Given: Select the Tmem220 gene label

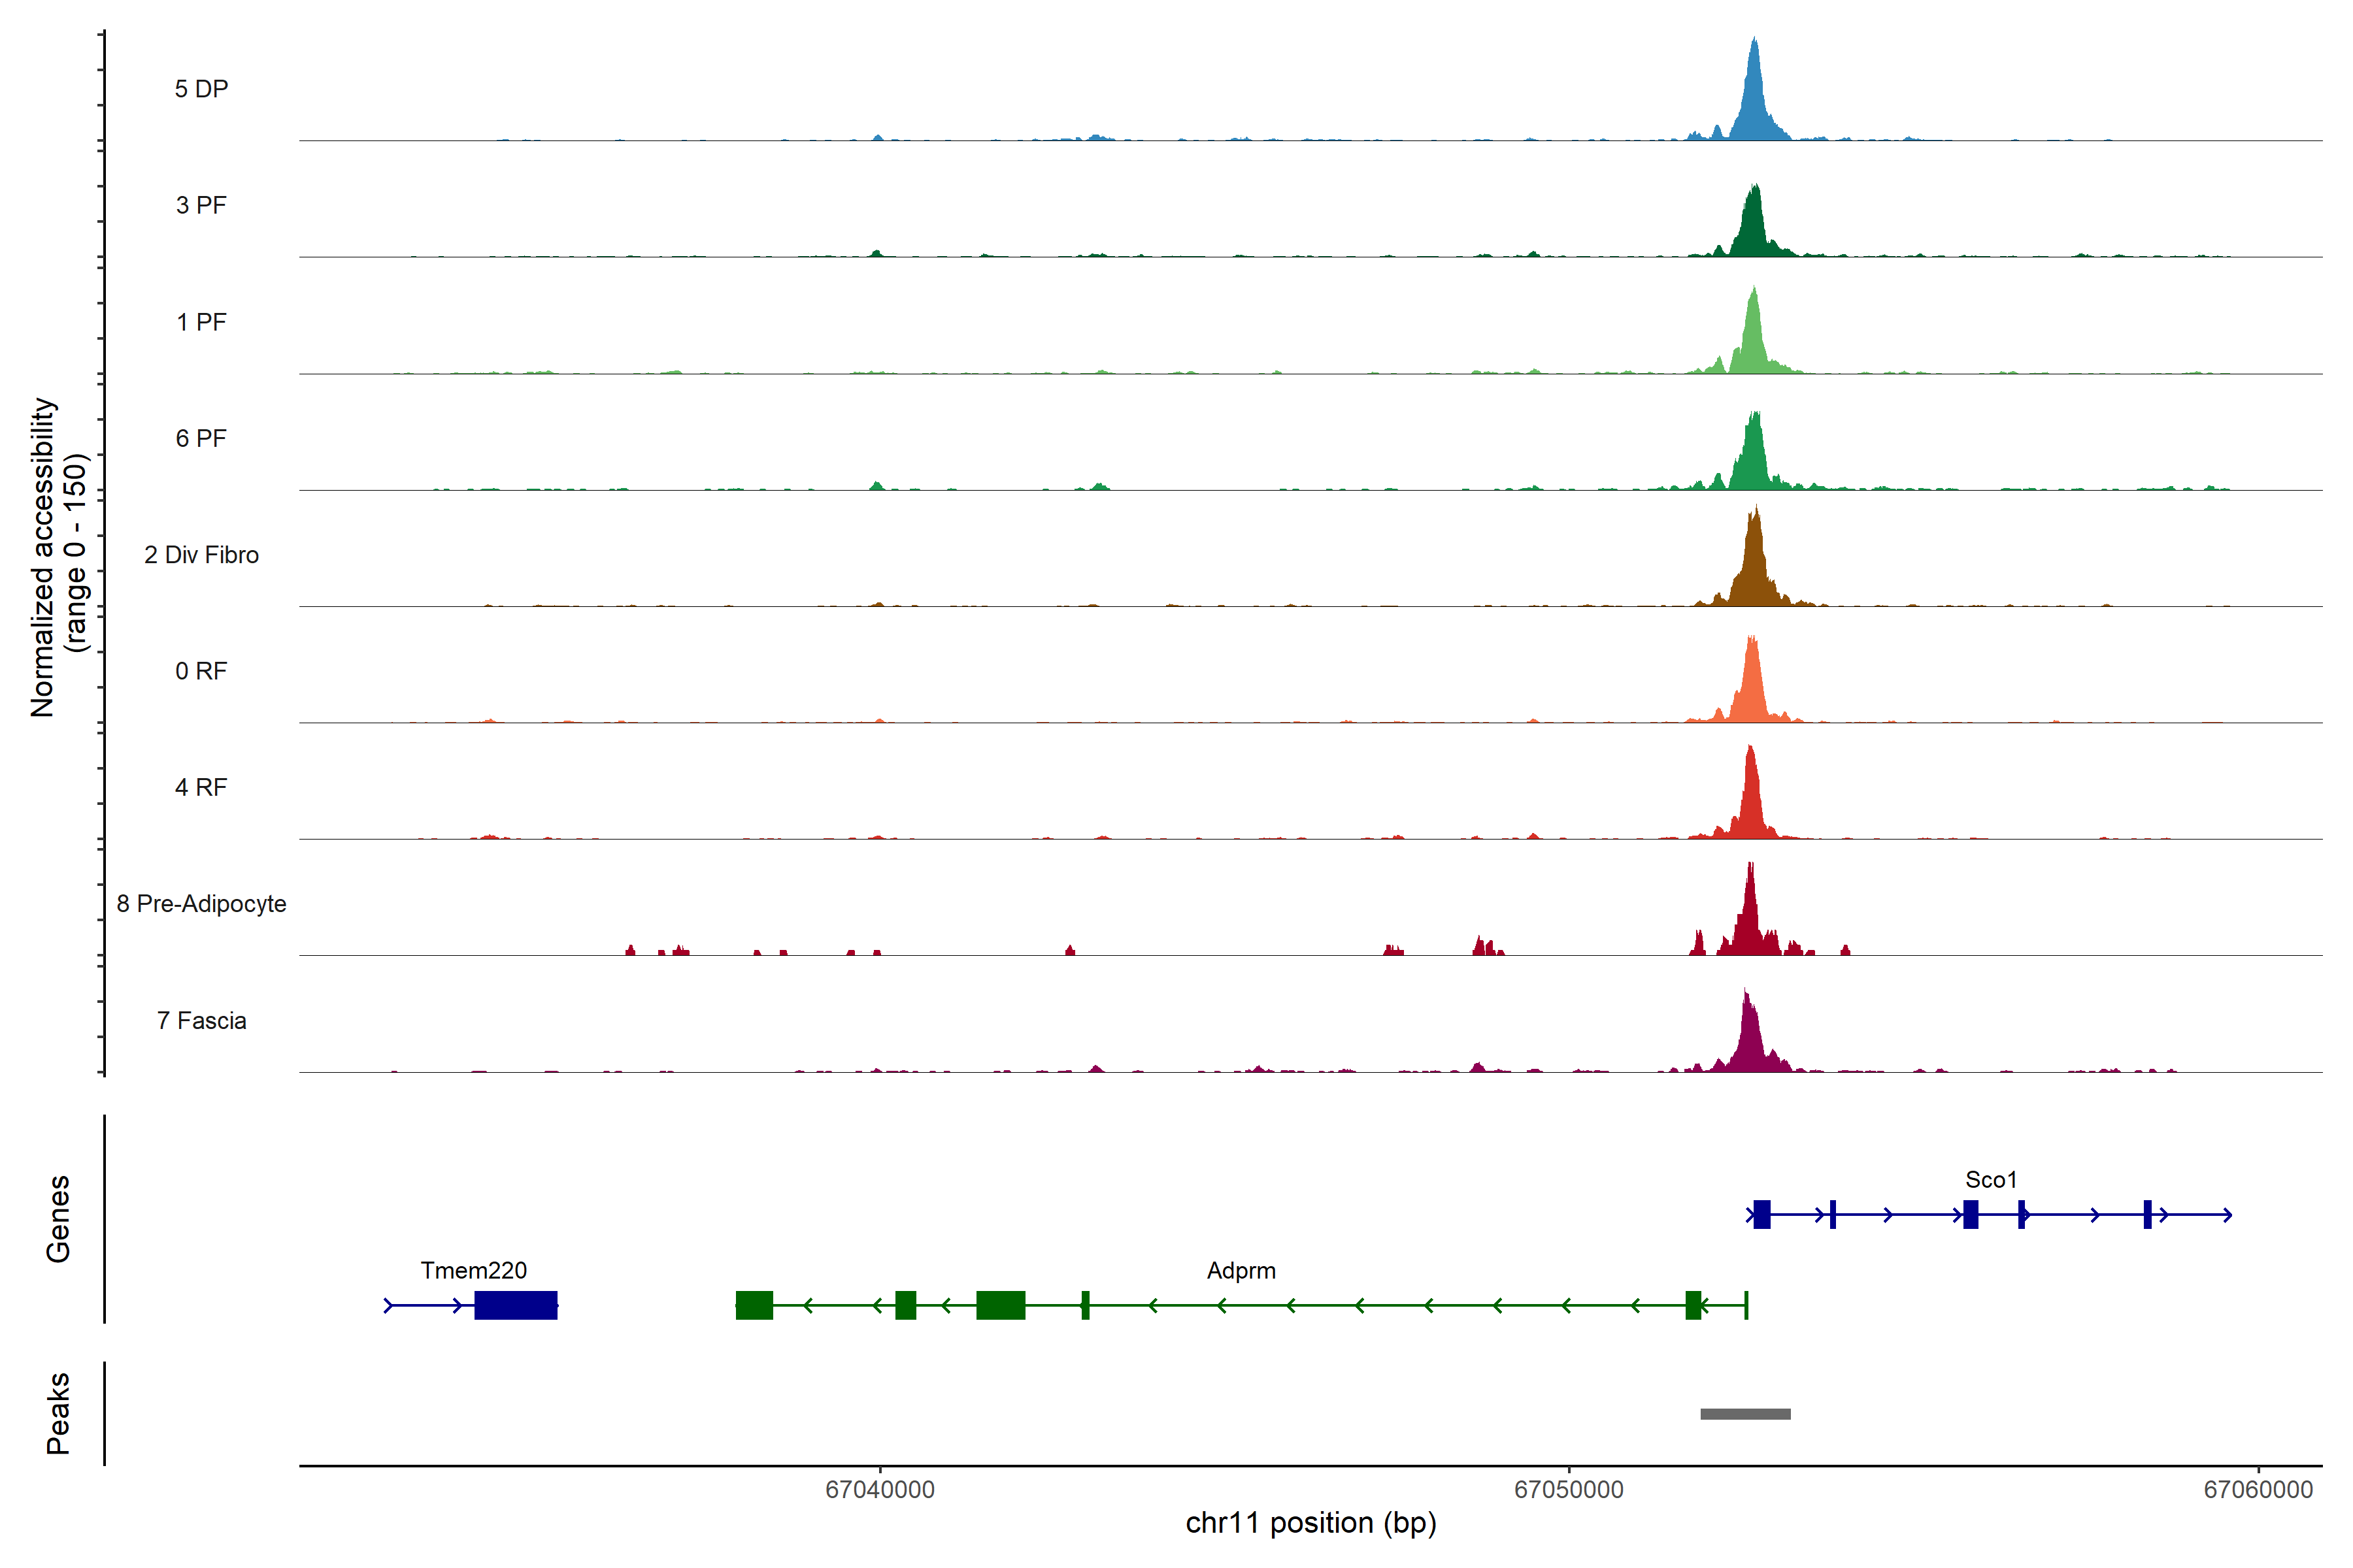Looking at the screenshot, I should pyautogui.click(x=473, y=1270).
